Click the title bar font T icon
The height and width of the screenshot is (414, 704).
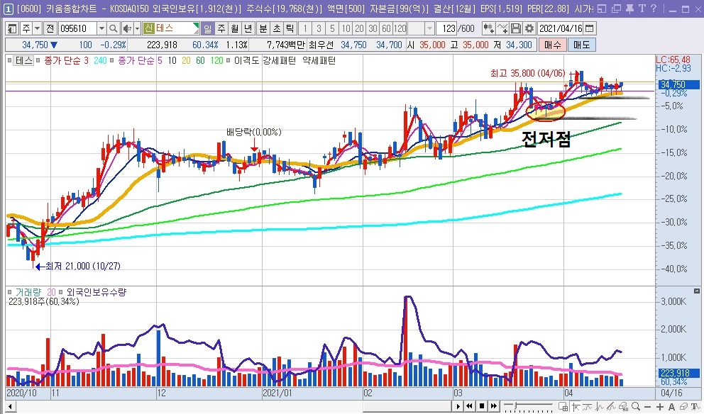[x=642, y=8]
